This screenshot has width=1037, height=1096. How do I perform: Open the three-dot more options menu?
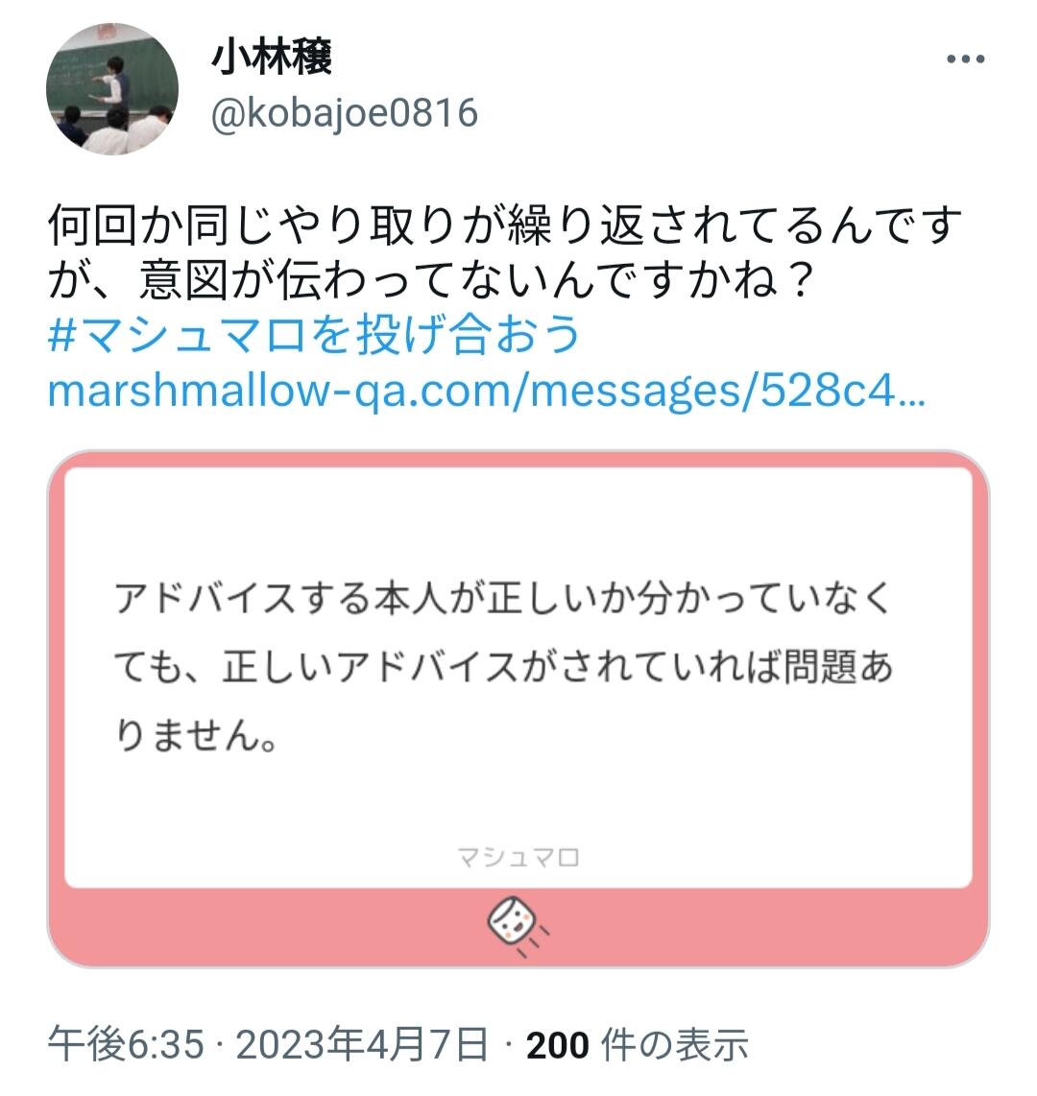tap(966, 59)
